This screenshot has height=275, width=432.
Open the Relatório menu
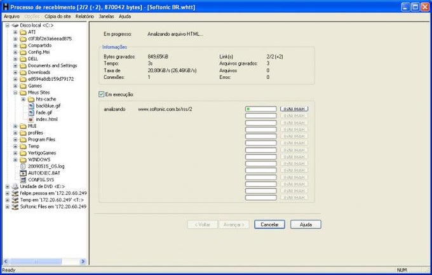pyautogui.click(x=85, y=17)
